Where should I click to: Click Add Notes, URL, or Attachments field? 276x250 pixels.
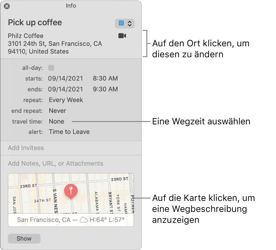point(56,164)
